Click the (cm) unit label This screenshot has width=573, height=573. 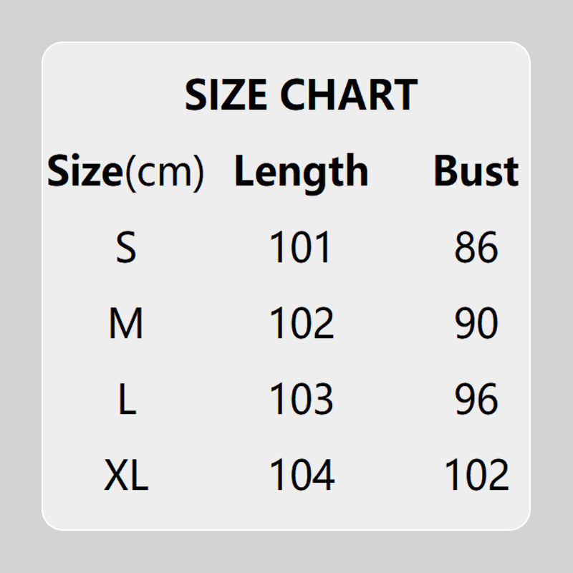pyautogui.click(x=165, y=173)
